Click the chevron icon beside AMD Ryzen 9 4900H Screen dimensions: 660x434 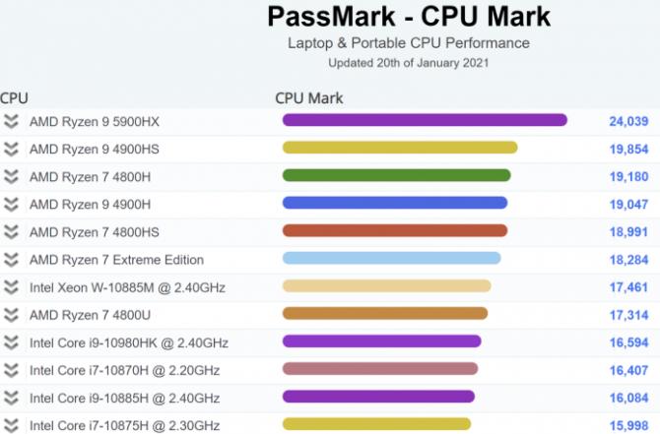[x=12, y=204]
